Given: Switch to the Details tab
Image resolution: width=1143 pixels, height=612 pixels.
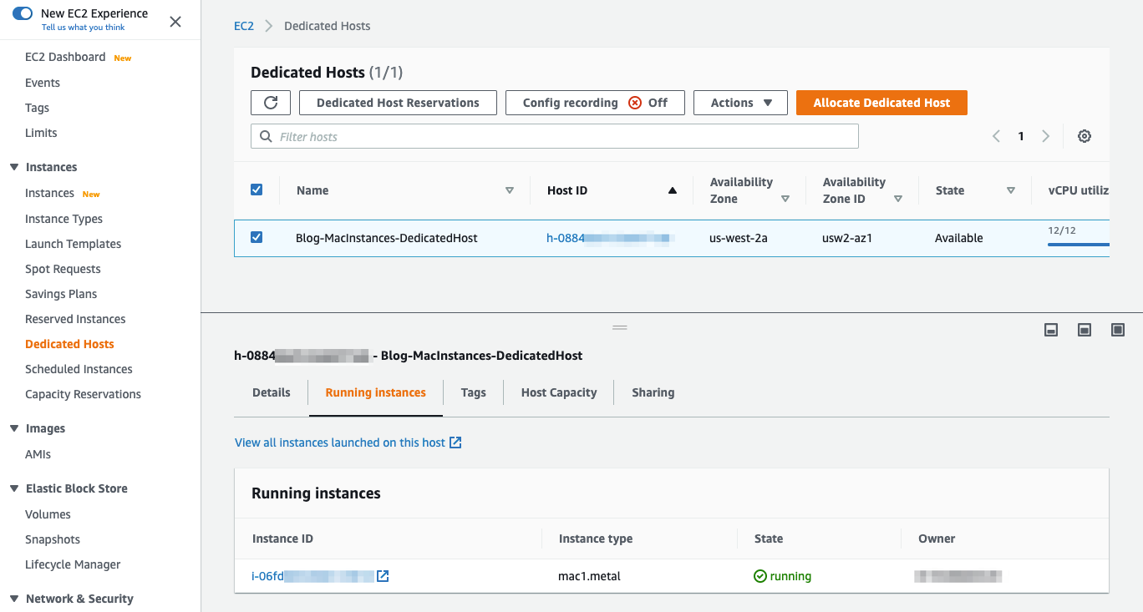Looking at the screenshot, I should click(x=271, y=392).
